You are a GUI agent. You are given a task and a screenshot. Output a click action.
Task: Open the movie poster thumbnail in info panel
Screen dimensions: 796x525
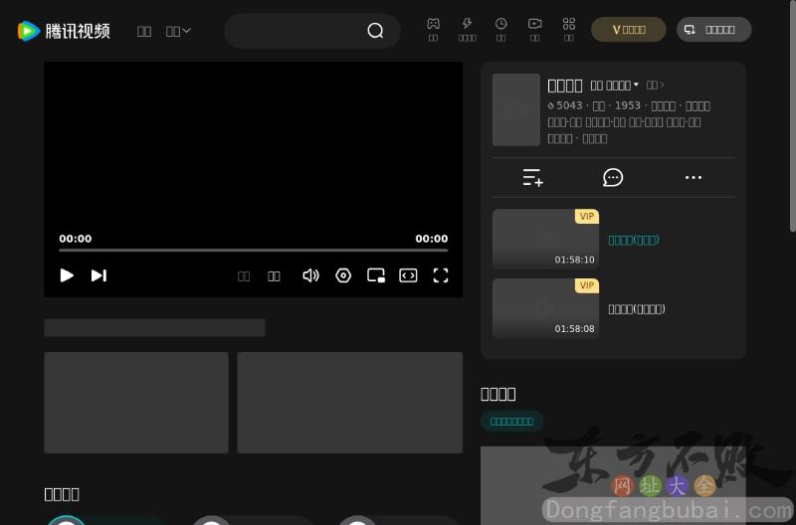pos(516,109)
